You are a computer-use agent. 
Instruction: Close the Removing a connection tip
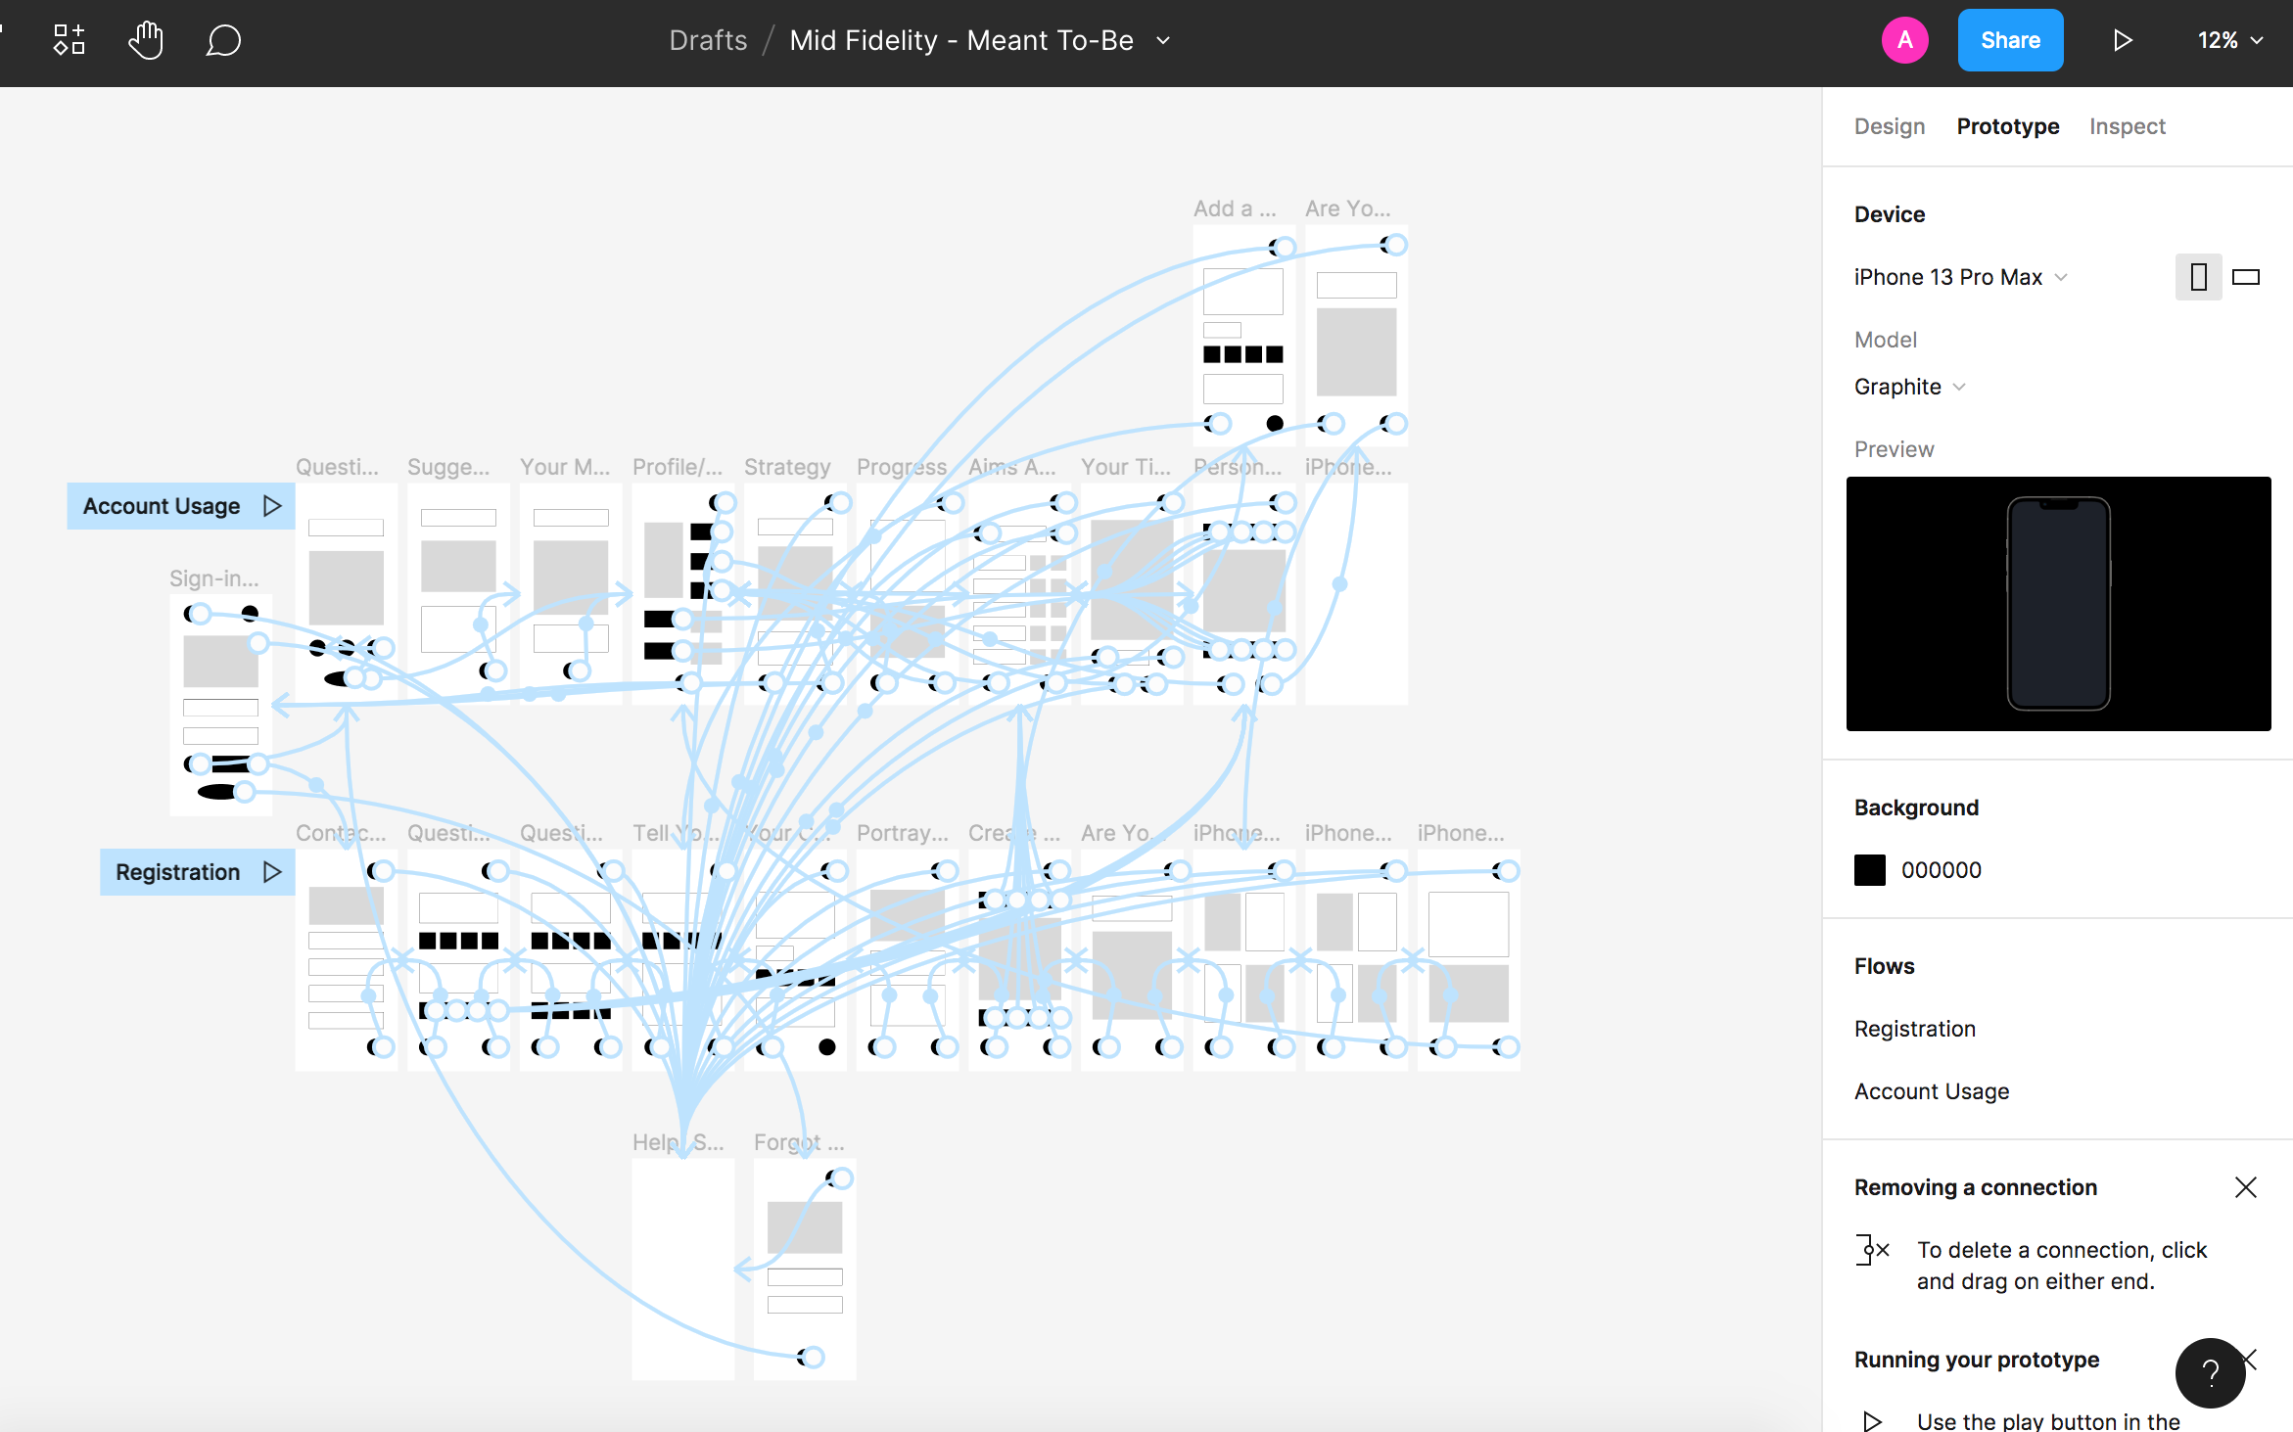pos(2246,1187)
